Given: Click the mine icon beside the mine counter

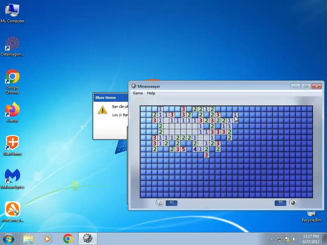Looking at the screenshot, I should point(293,203).
